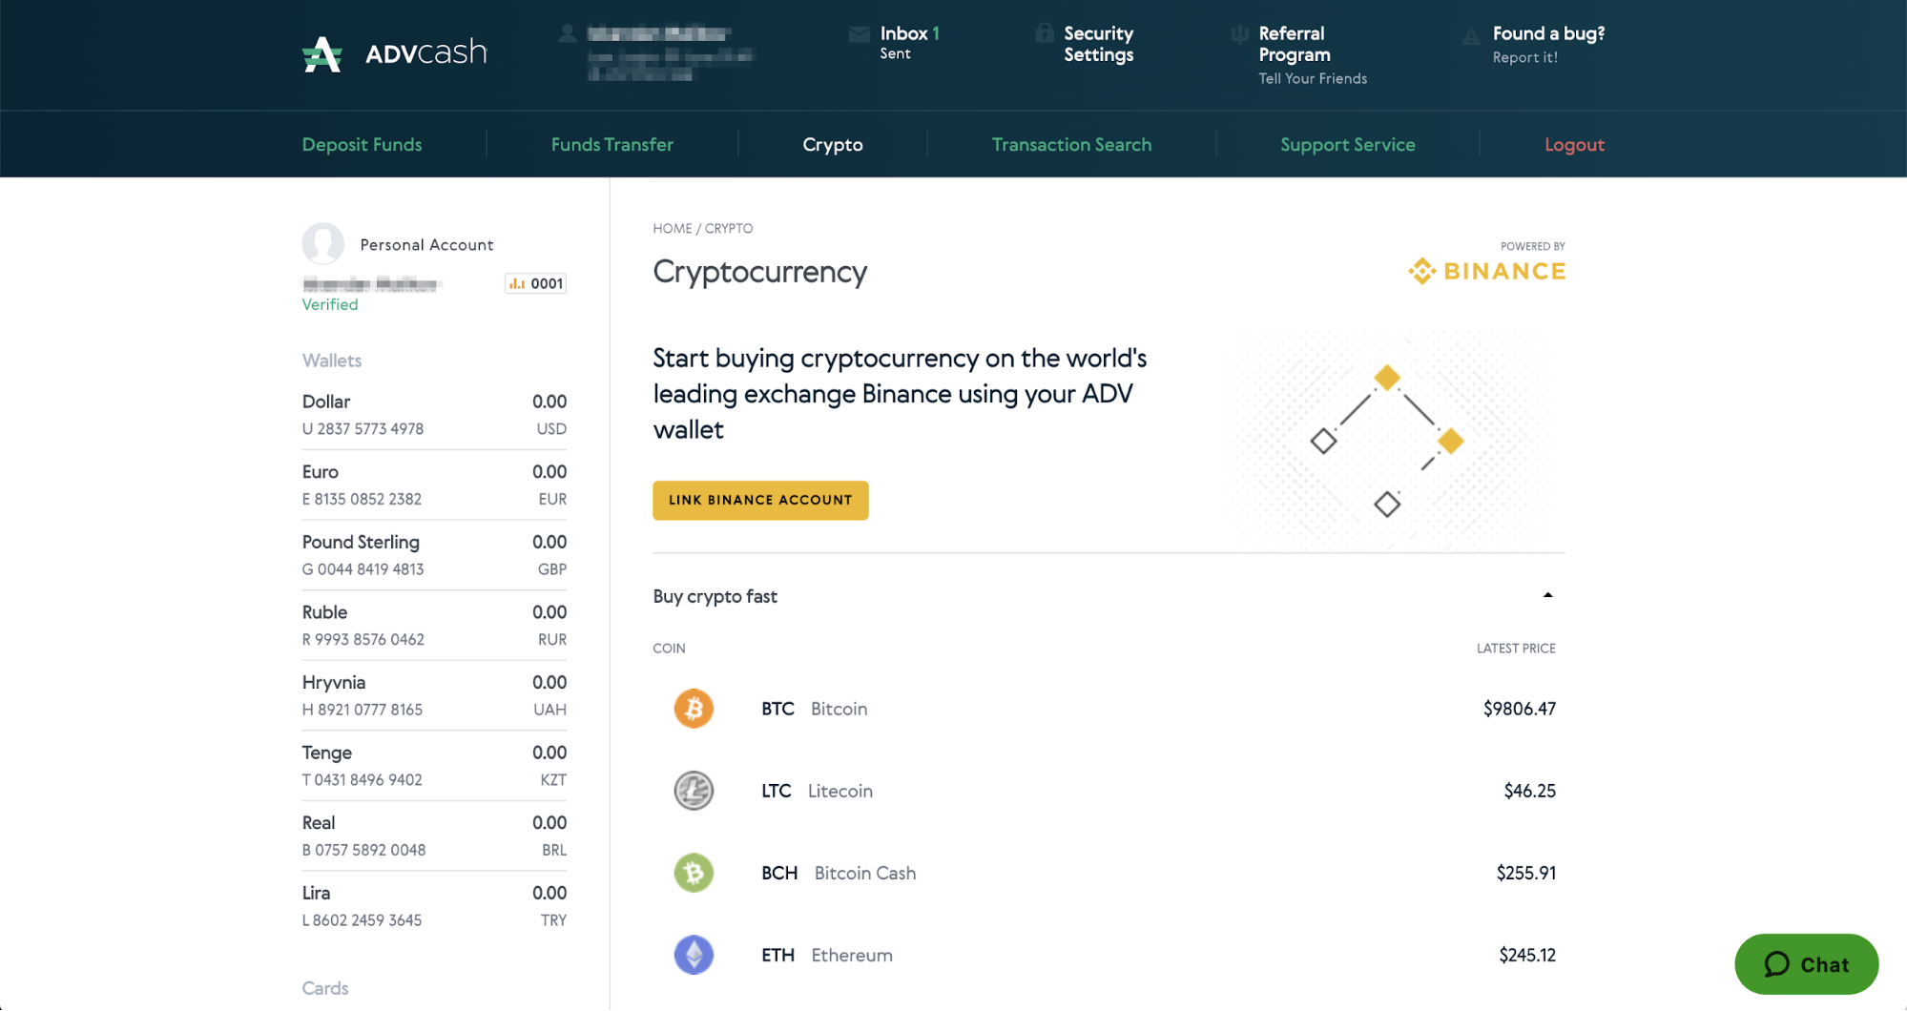Screen dimensions: 1907x1011
Task: Click the $46.25 Litecoin price
Action: click(x=1529, y=791)
